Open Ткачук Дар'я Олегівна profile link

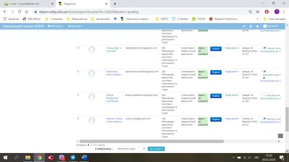114,49
